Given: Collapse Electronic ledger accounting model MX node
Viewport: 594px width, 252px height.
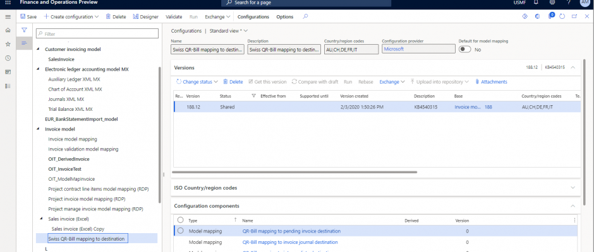Looking at the screenshot, I should click(x=38, y=69).
